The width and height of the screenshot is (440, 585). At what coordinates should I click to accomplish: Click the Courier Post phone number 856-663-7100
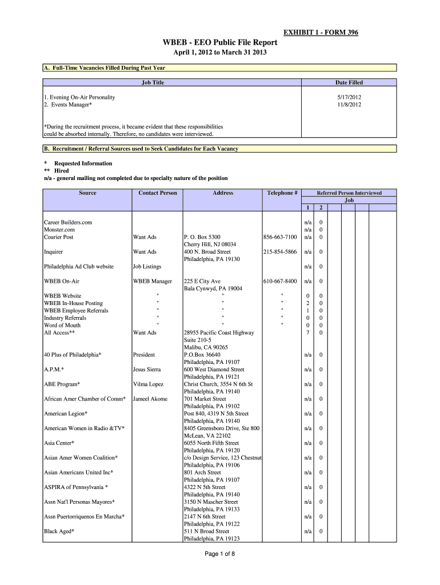coord(280,237)
